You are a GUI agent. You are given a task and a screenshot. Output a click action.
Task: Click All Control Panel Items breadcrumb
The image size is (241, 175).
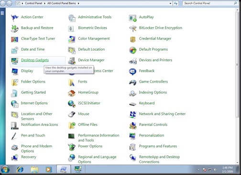pyautogui.click(x=62, y=3)
